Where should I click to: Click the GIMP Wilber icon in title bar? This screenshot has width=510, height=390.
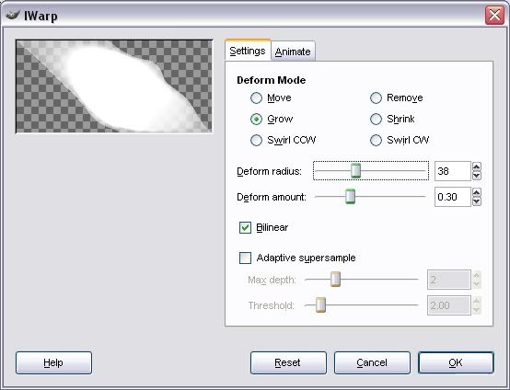(x=13, y=15)
